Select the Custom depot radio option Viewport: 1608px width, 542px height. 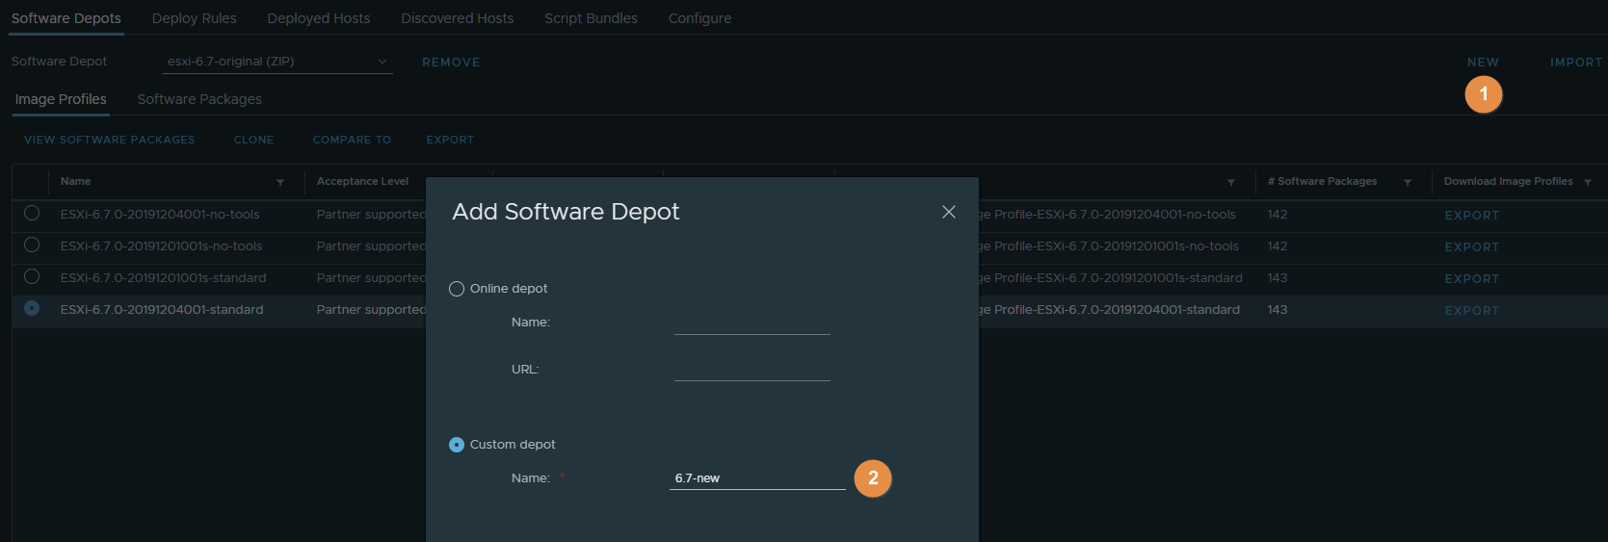pyautogui.click(x=457, y=445)
